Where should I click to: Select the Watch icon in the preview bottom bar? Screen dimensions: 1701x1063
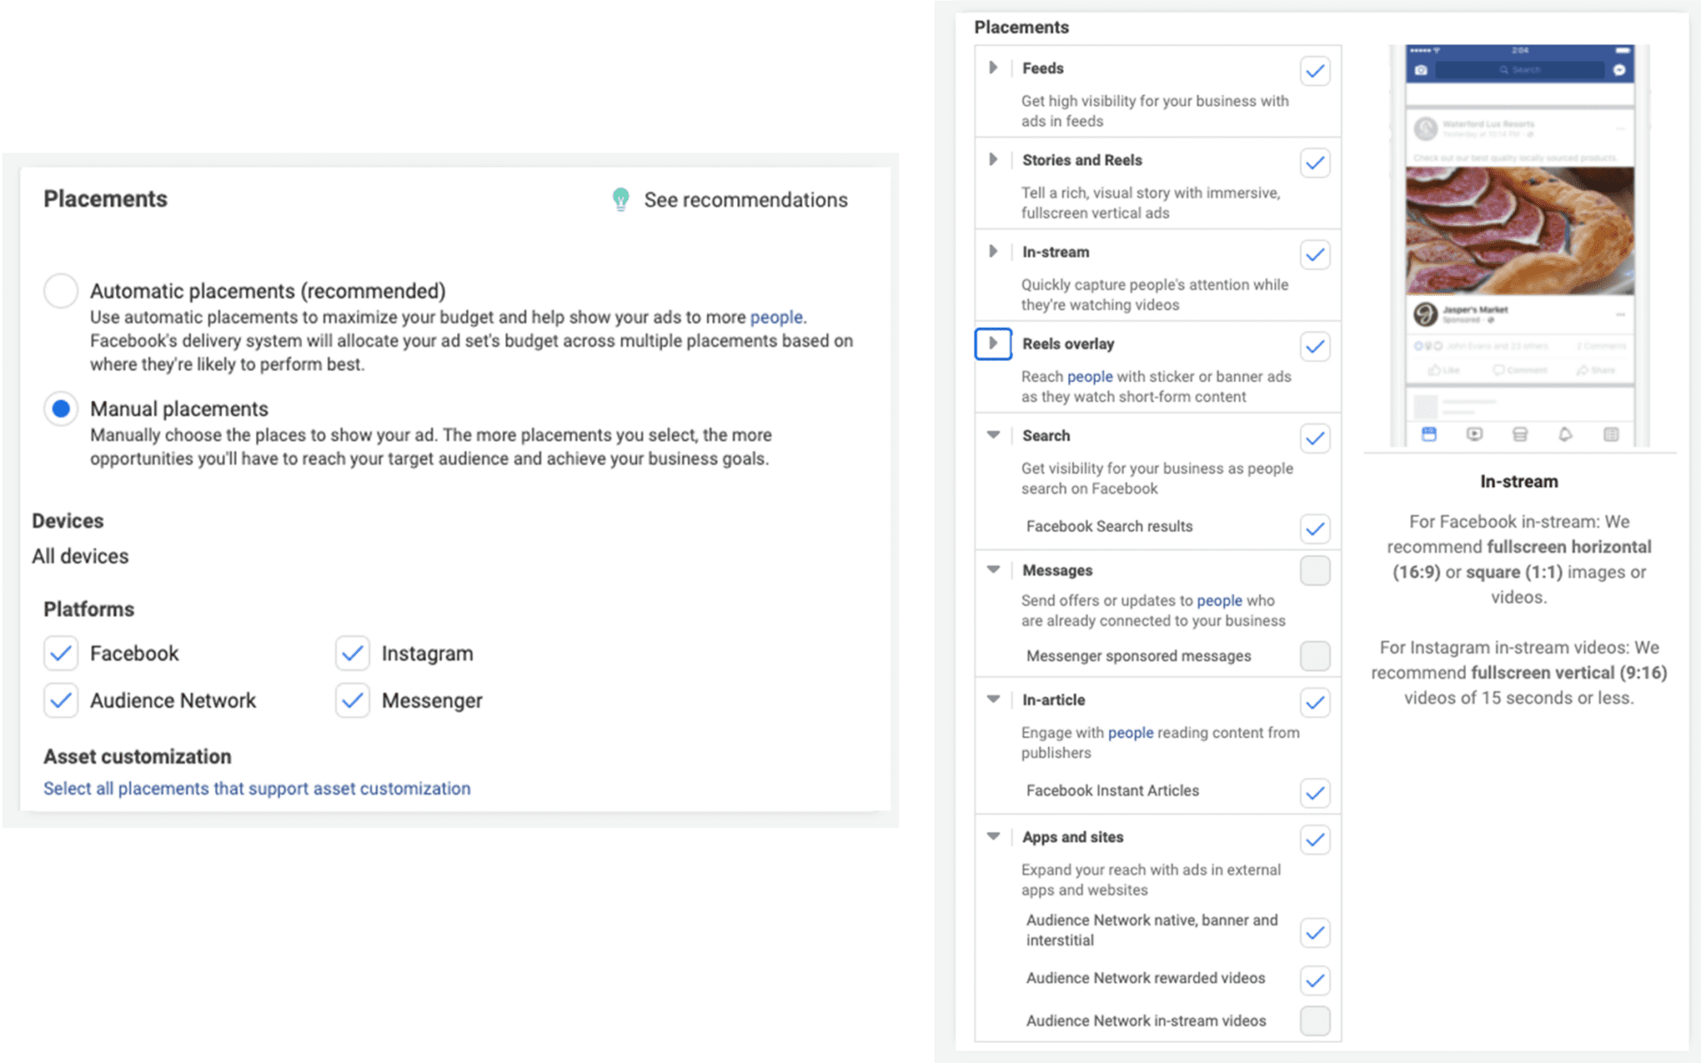[1473, 433]
